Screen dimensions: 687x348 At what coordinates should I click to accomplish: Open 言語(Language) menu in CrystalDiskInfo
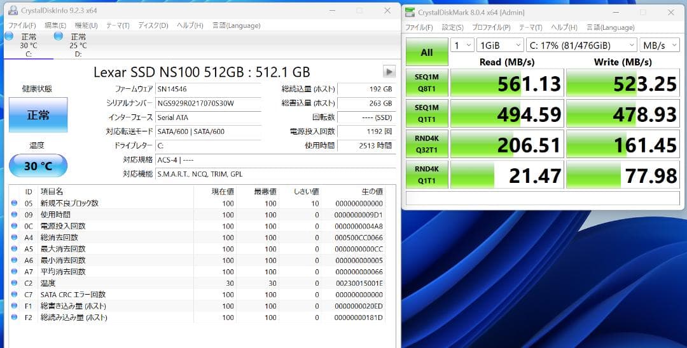[236, 25]
